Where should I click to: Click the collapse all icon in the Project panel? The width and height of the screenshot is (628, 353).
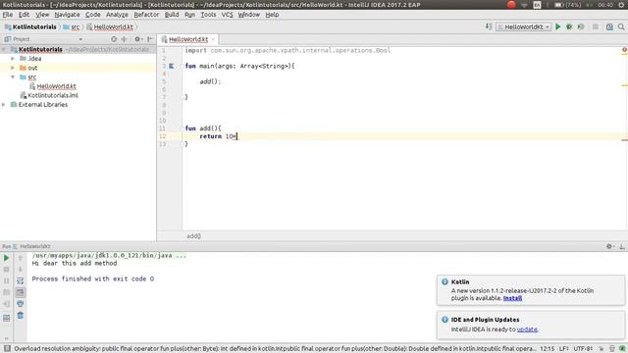tap(125, 39)
